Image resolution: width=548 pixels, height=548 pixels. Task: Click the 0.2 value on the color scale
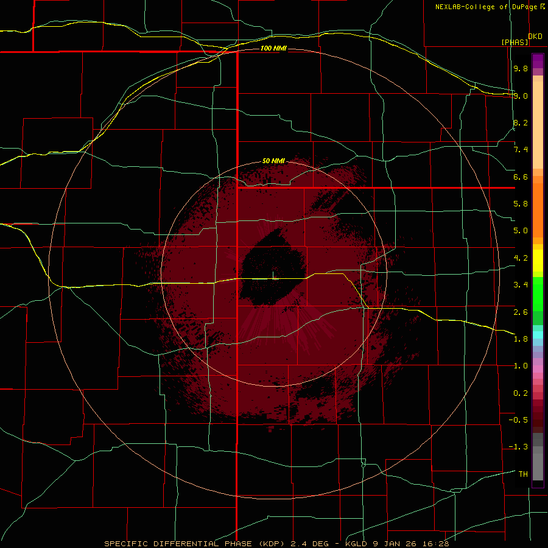[x=521, y=393]
